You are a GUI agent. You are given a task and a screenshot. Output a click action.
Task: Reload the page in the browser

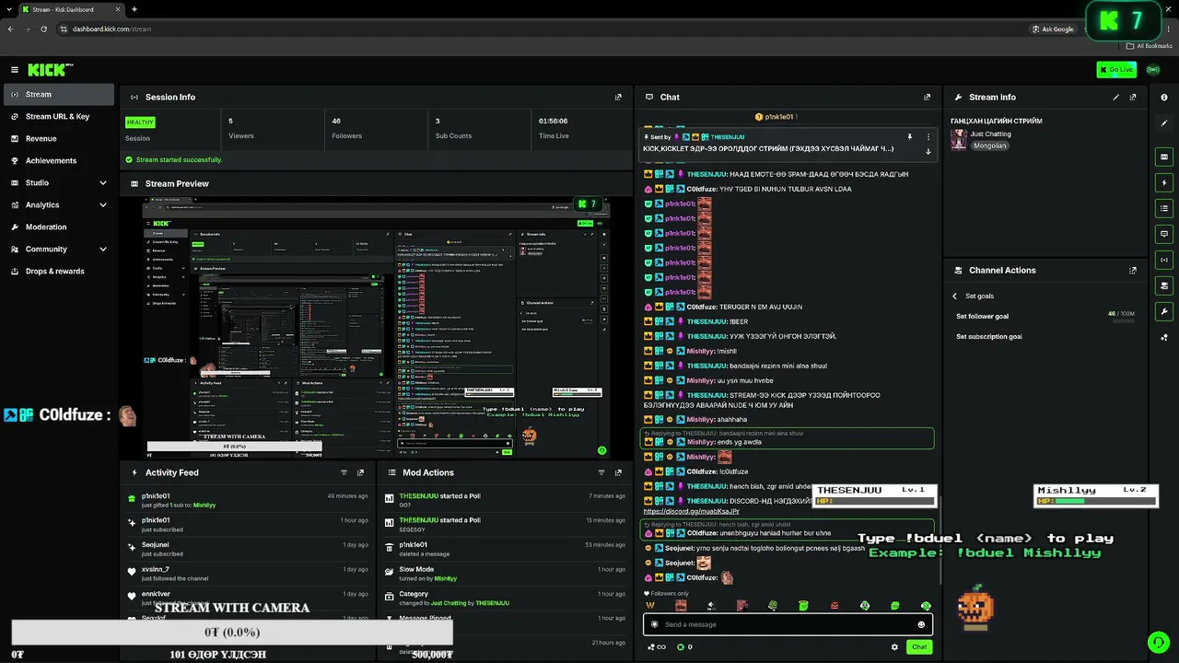[x=43, y=29]
